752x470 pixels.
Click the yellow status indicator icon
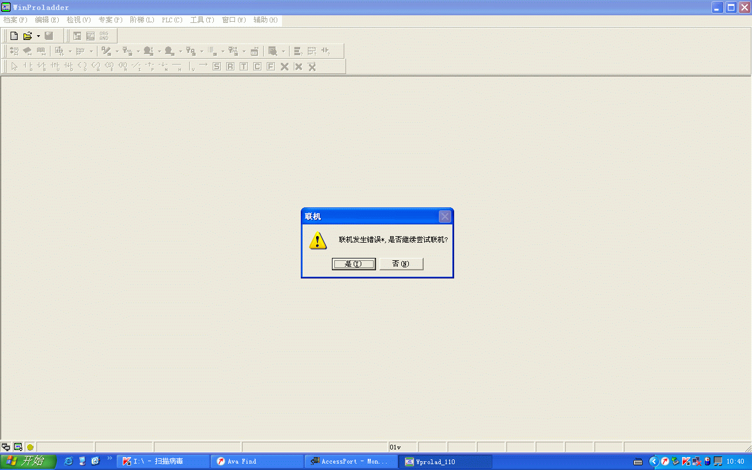pos(30,447)
